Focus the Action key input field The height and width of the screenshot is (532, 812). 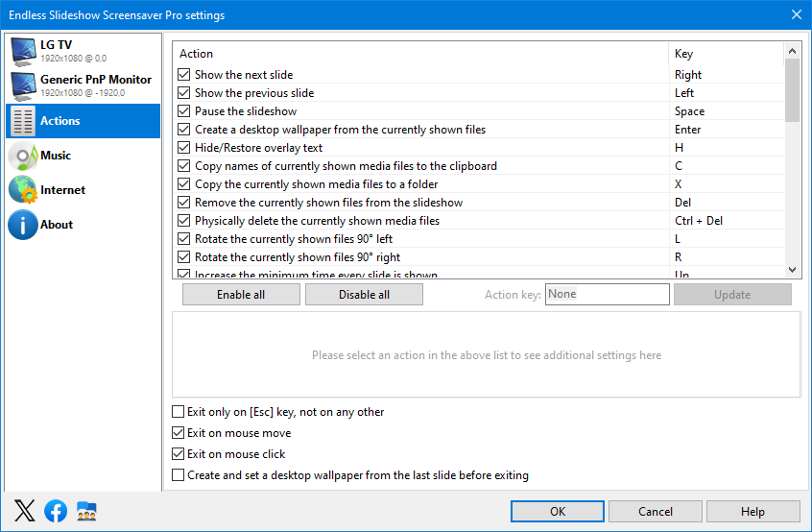pos(607,294)
